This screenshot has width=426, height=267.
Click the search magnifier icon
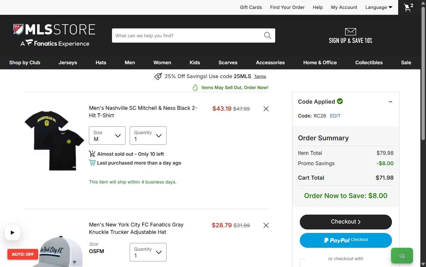268,36
